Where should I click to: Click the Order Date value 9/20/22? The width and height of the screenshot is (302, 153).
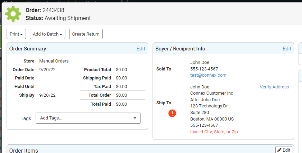(x=47, y=69)
